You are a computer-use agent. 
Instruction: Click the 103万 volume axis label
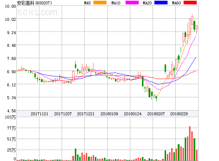tap(11, 117)
